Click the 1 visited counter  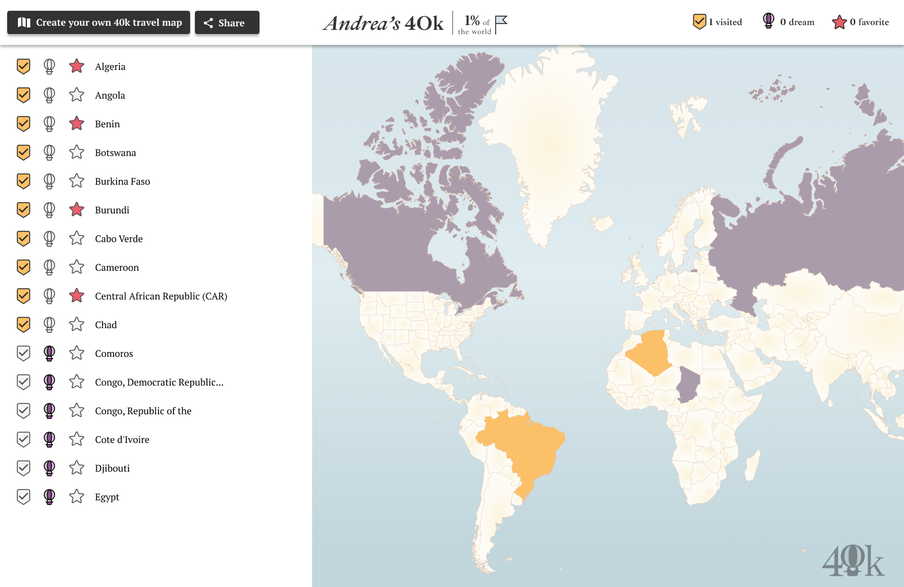pyautogui.click(x=717, y=22)
